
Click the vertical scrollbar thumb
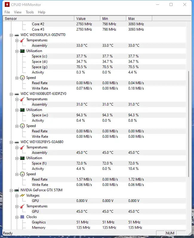pyautogui.click(x=189, y=123)
